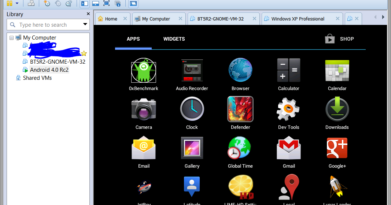
Task: Switch to Unity mode
Action: point(118,4)
